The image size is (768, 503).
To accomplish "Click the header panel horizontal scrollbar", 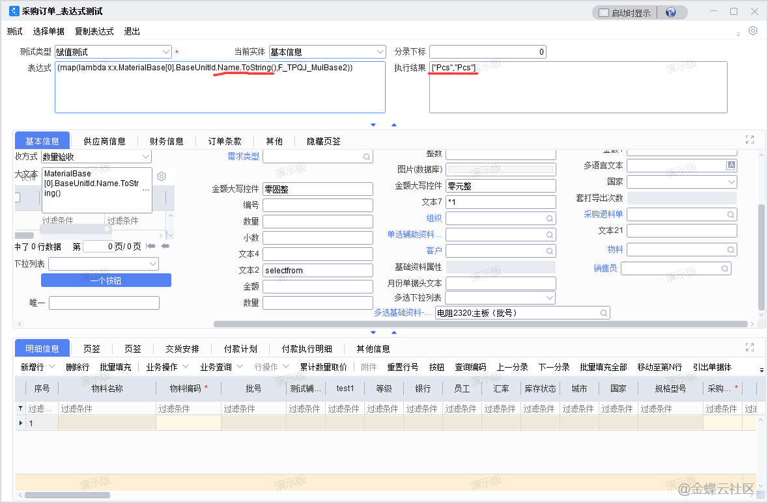I will click(481, 324).
